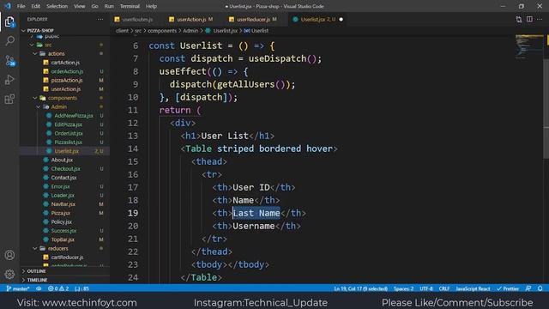Click the JavaScript React language mode
The width and height of the screenshot is (549, 309).
(473, 288)
